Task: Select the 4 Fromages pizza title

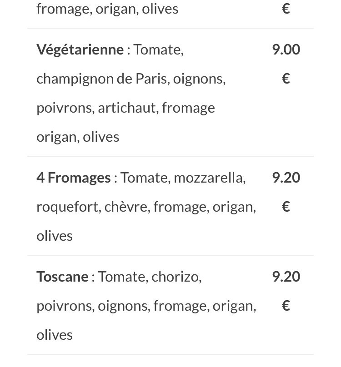Action: click(x=73, y=178)
